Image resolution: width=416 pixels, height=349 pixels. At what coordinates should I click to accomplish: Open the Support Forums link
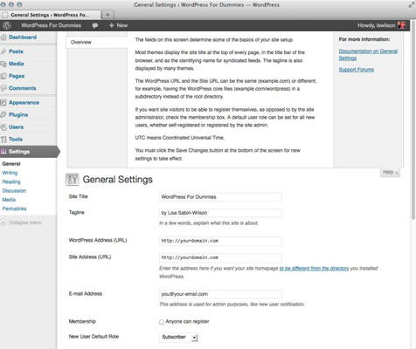[357, 70]
